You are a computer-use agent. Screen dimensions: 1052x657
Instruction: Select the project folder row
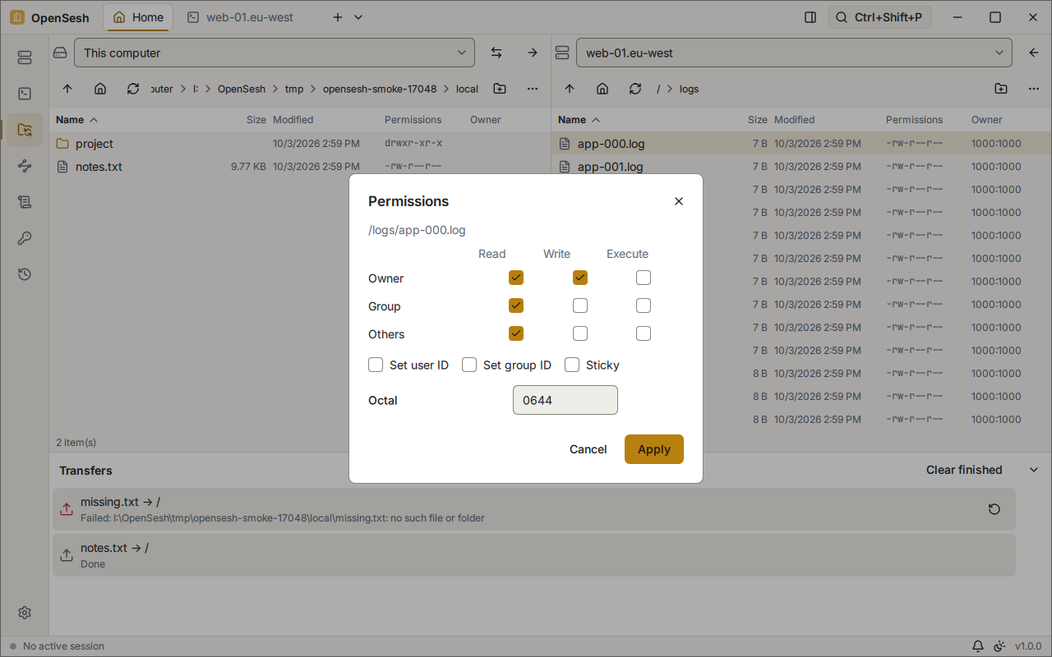(299, 144)
